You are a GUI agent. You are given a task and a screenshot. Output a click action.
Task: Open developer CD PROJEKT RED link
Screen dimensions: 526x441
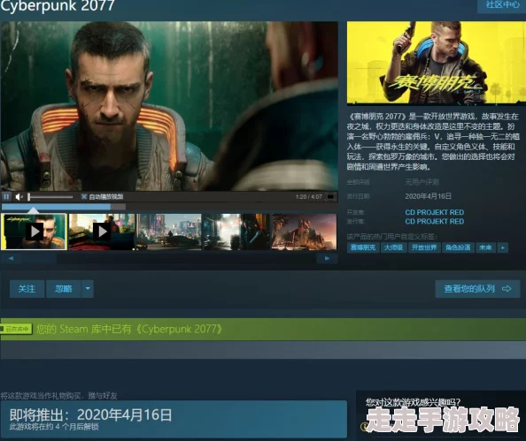[435, 212]
